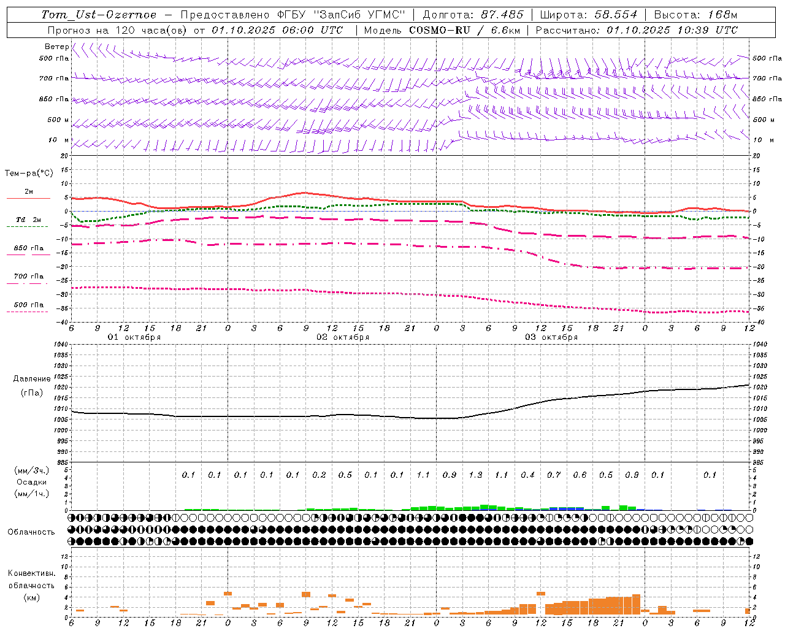Screen dimensions: 785x628
Task: Click the red line sample under the 2м legend
Action: 28,198
